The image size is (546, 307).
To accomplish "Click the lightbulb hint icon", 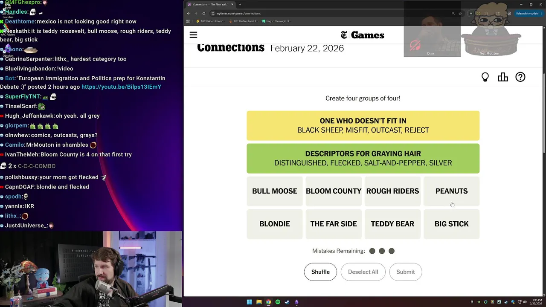I will 485,77.
